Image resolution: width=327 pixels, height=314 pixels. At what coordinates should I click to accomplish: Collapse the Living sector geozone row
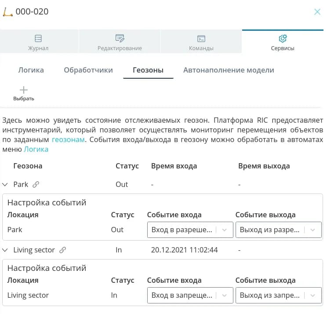(5, 250)
